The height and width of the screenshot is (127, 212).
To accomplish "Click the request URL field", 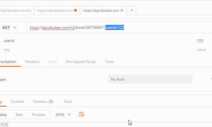I will point(120,28).
